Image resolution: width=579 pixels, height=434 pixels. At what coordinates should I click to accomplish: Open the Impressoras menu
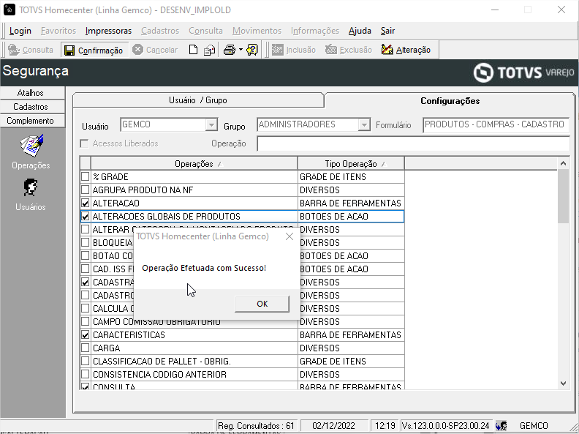[x=108, y=31]
